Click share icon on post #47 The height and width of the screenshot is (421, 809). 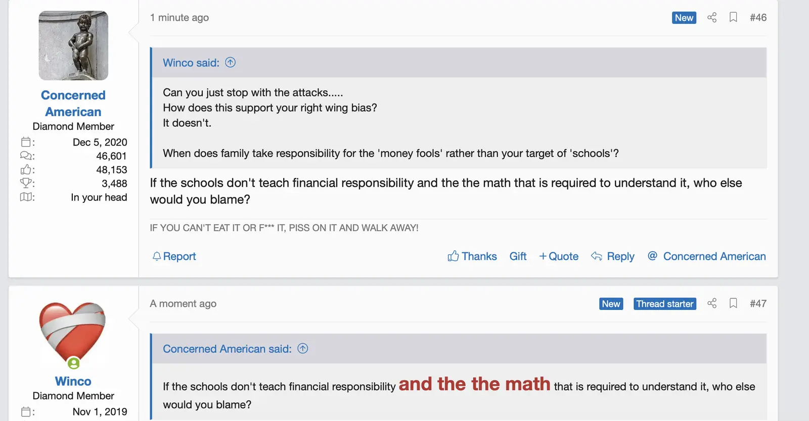[712, 303]
